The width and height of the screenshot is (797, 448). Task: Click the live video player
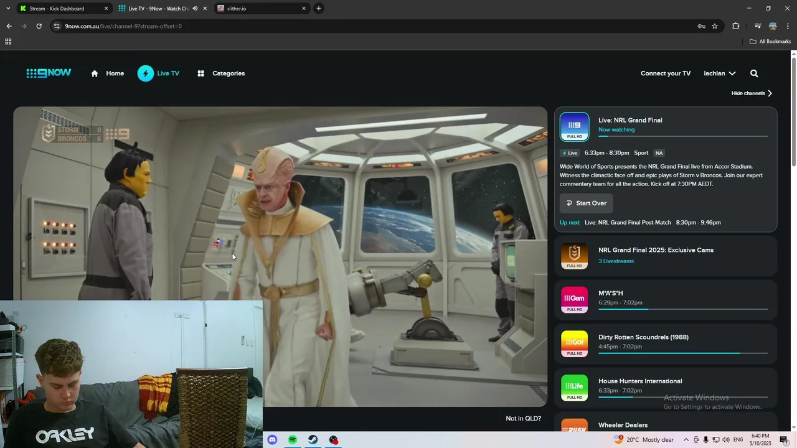(x=280, y=256)
